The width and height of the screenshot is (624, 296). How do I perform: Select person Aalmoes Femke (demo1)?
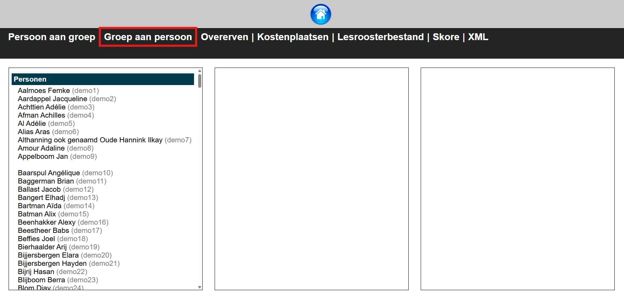pos(58,91)
